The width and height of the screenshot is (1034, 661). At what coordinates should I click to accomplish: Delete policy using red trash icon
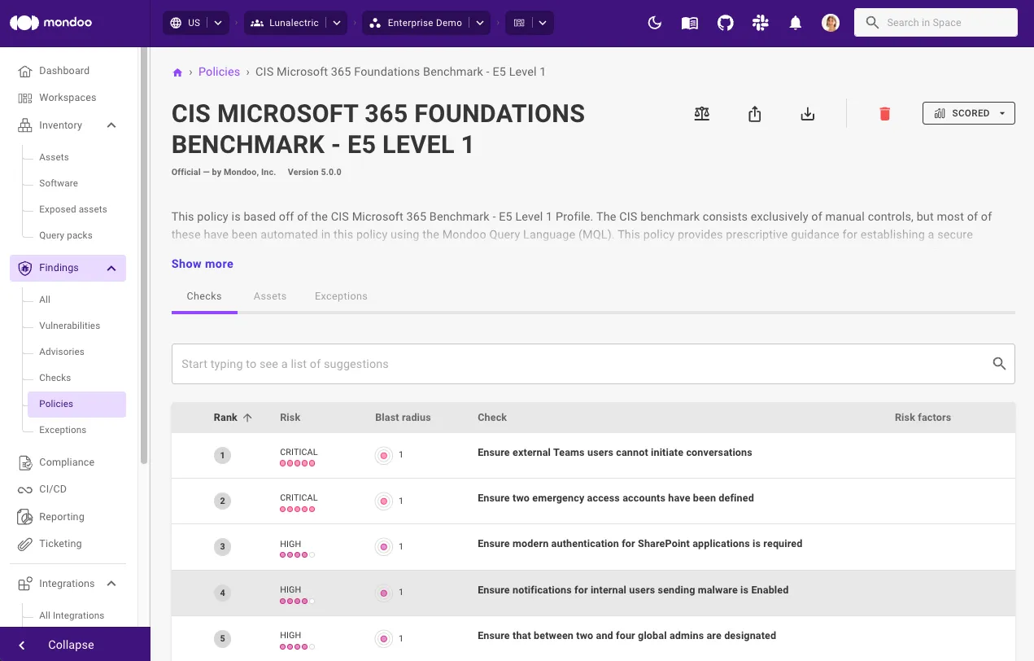tap(885, 114)
